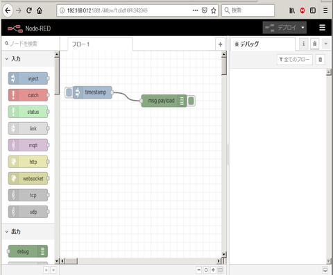Show the info sidebar tab
The width and height of the screenshot is (333, 275).
pyautogui.click(x=304, y=44)
